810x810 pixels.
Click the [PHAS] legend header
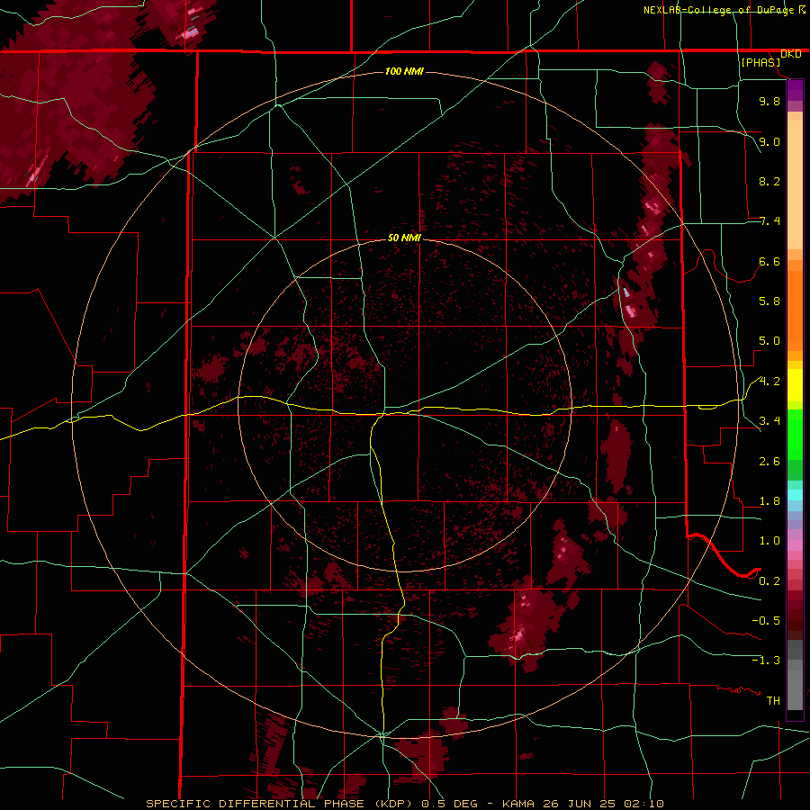[760, 62]
